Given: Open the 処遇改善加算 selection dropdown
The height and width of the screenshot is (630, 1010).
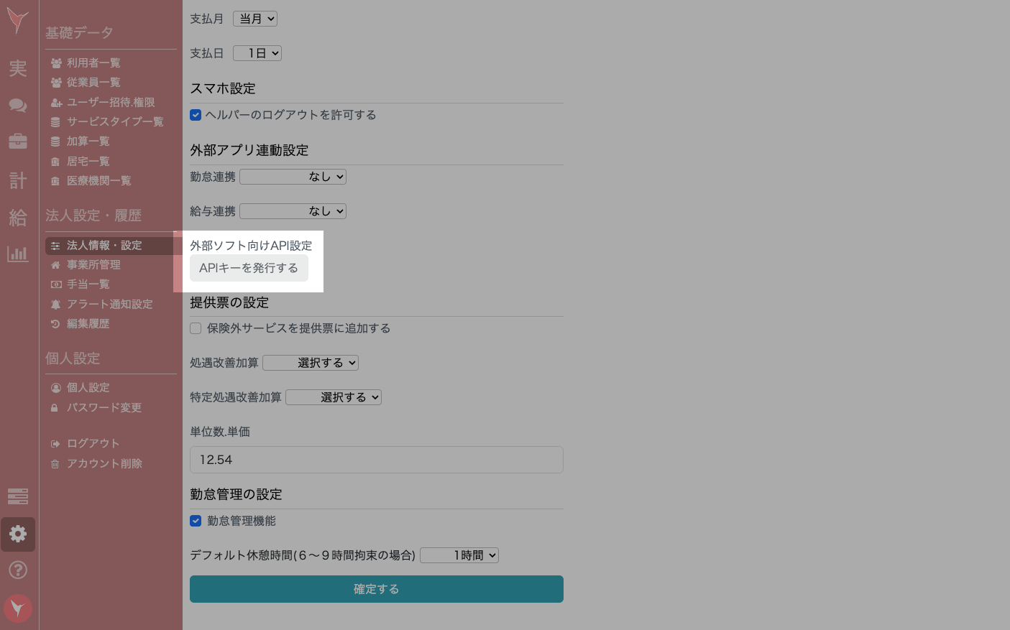Looking at the screenshot, I should pyautogui.click(x=311, y=362).
